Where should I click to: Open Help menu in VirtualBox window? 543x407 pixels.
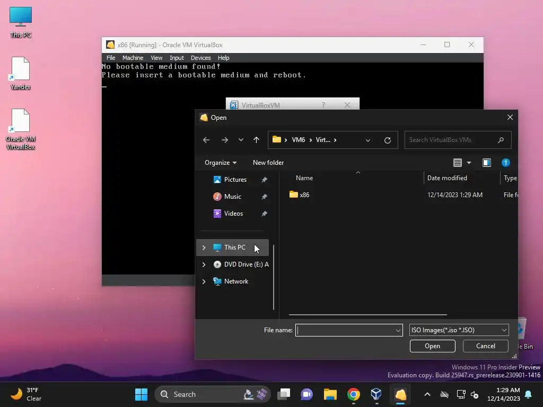[x=223, y=58]
